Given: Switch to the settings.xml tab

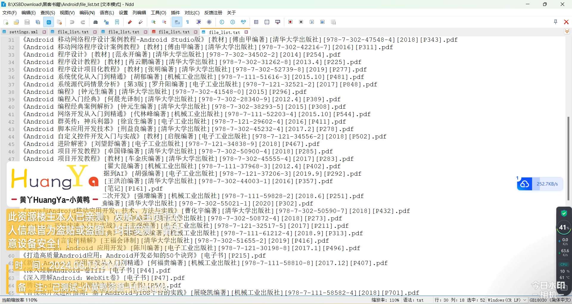Looking at the screenshot, I should [x=24, y=32].
